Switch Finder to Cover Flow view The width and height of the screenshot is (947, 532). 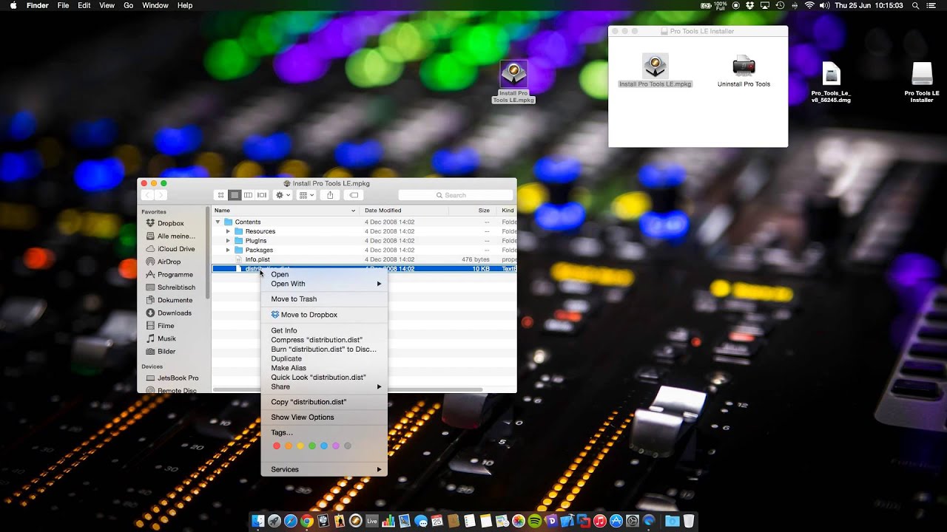click(262, 195)
